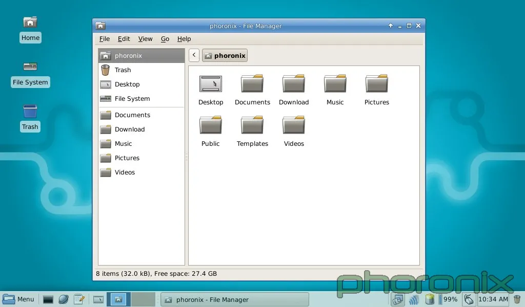Click phoronix - File Manager taskbar button
Image resolution: width=525 pixels, height=307 pixels.
(x=235, y=300)
